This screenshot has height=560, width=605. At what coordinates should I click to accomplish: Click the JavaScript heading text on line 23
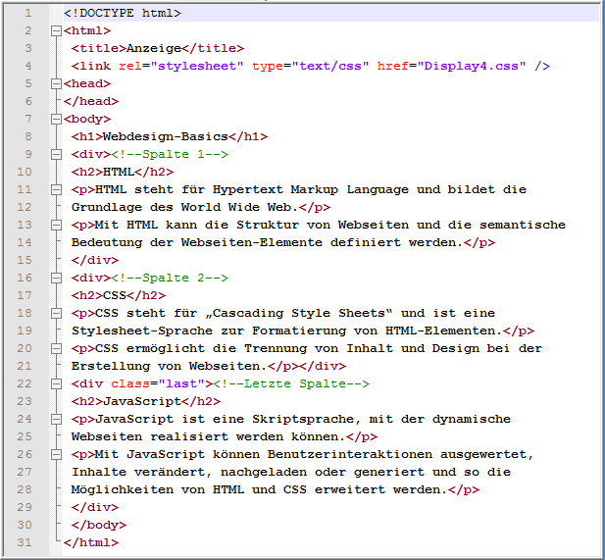(142, 401)
